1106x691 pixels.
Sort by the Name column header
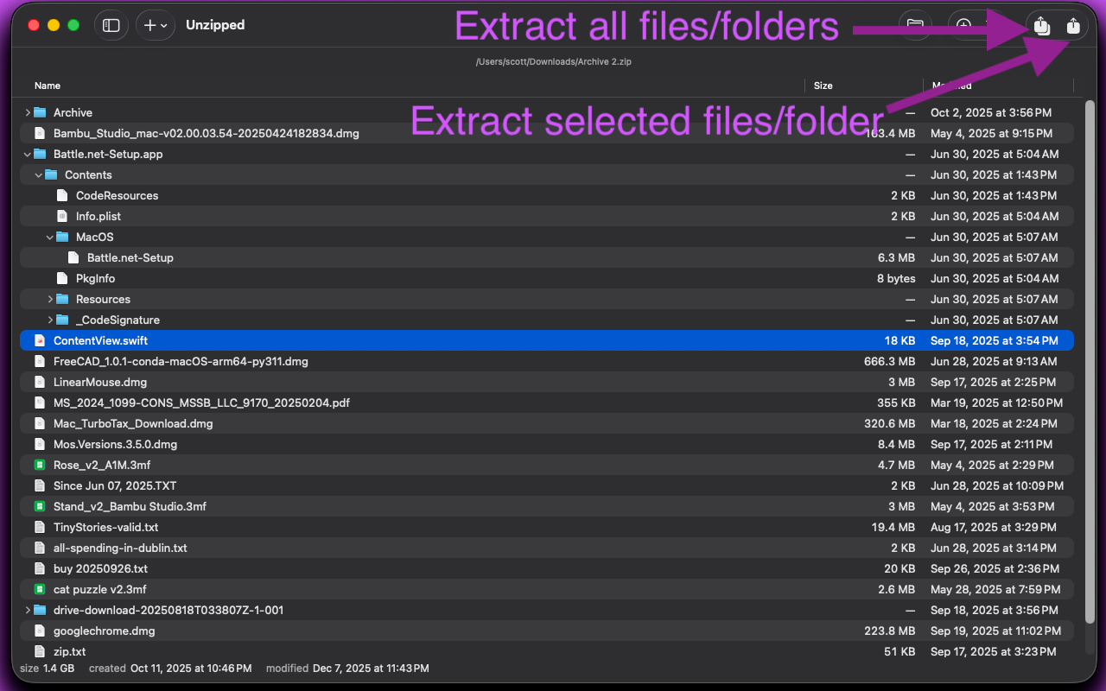point(48,86)
